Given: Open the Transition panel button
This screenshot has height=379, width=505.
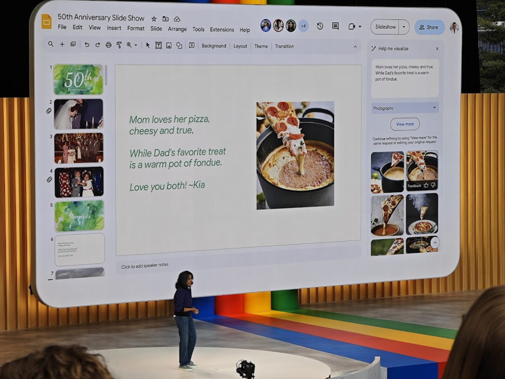Looking at the screenshot, I should (x=284, y=46).
